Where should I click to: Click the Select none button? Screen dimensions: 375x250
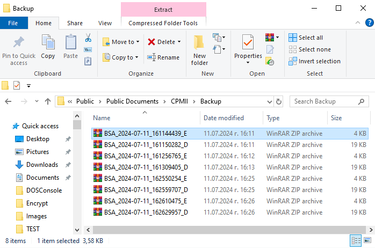point(310,49)
